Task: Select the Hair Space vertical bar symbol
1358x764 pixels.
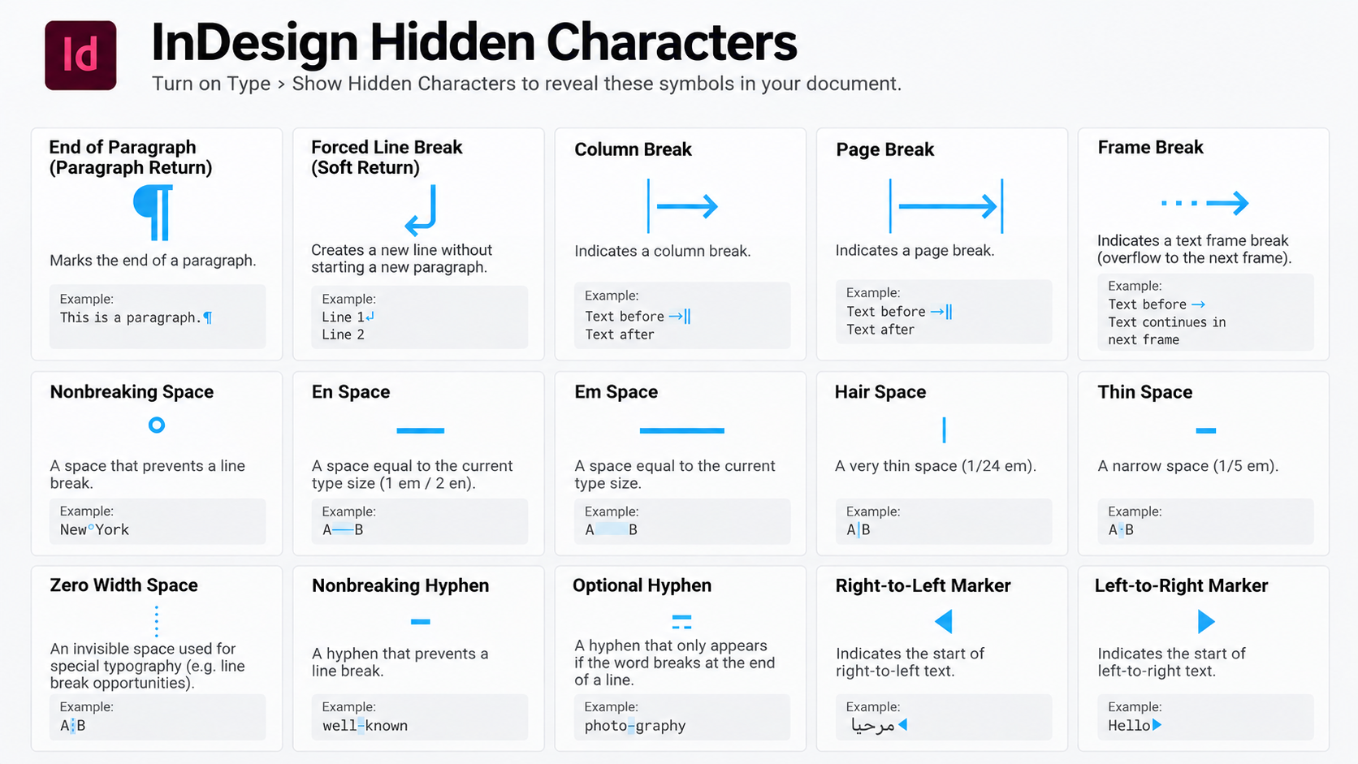Action: (944, 429)
